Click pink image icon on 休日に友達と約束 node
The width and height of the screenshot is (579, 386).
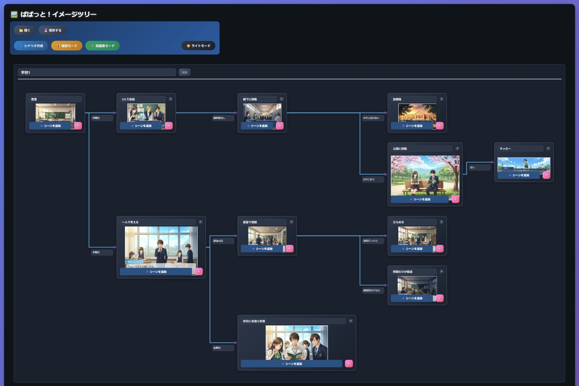349,364
